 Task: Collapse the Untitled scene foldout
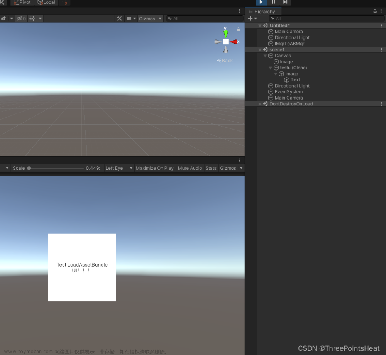click(x=260, y=25)
